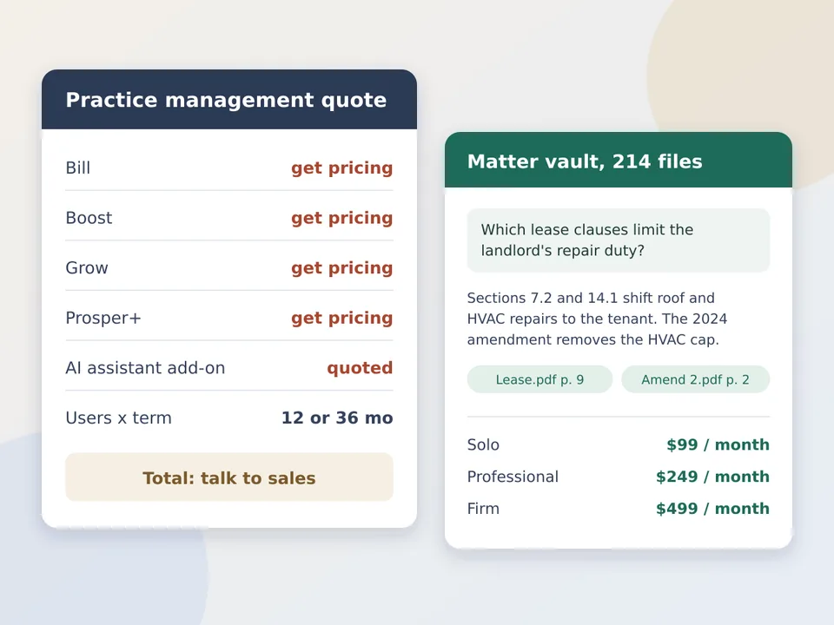
Task: Click 'quoted' for the AI assistant add-on
Action: click(x=360, y=368)
